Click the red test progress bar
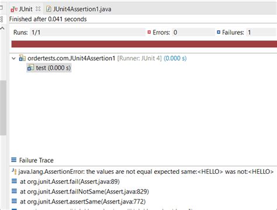The image size is (277, 210). coord(144,44)
